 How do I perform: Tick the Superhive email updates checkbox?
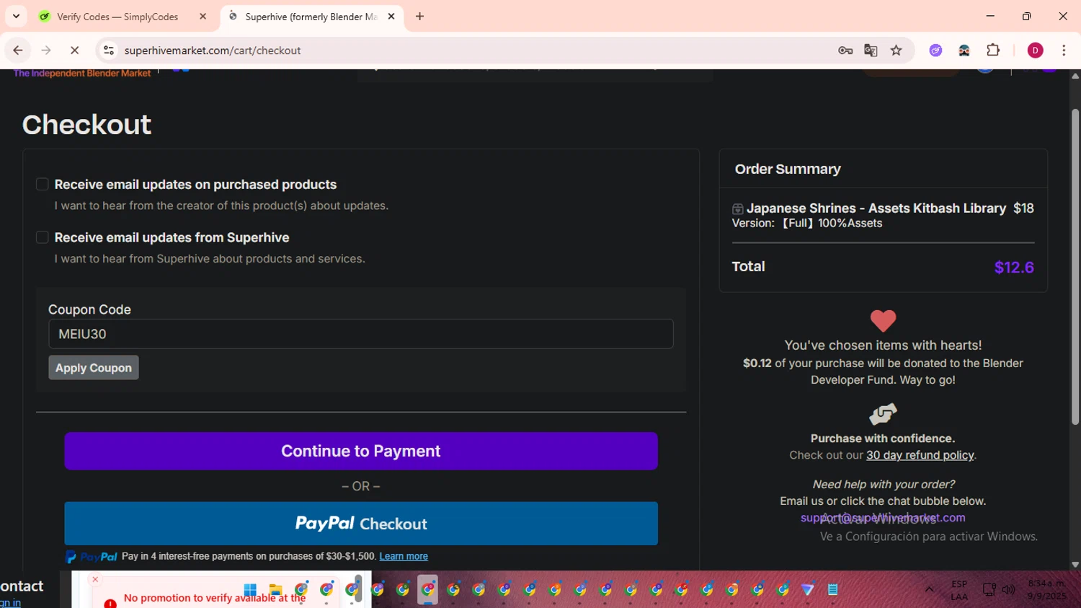[43, 237]
